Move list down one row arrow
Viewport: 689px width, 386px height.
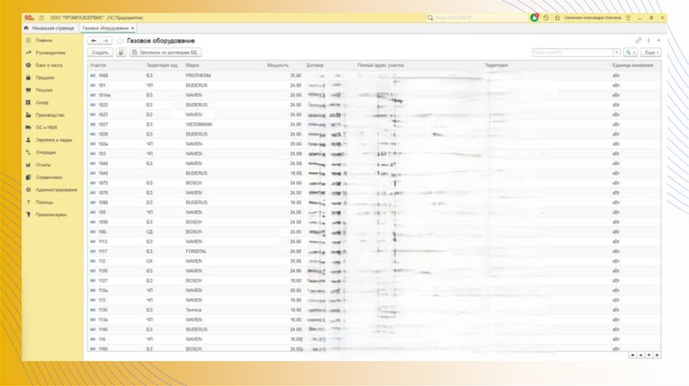[649, 355]
